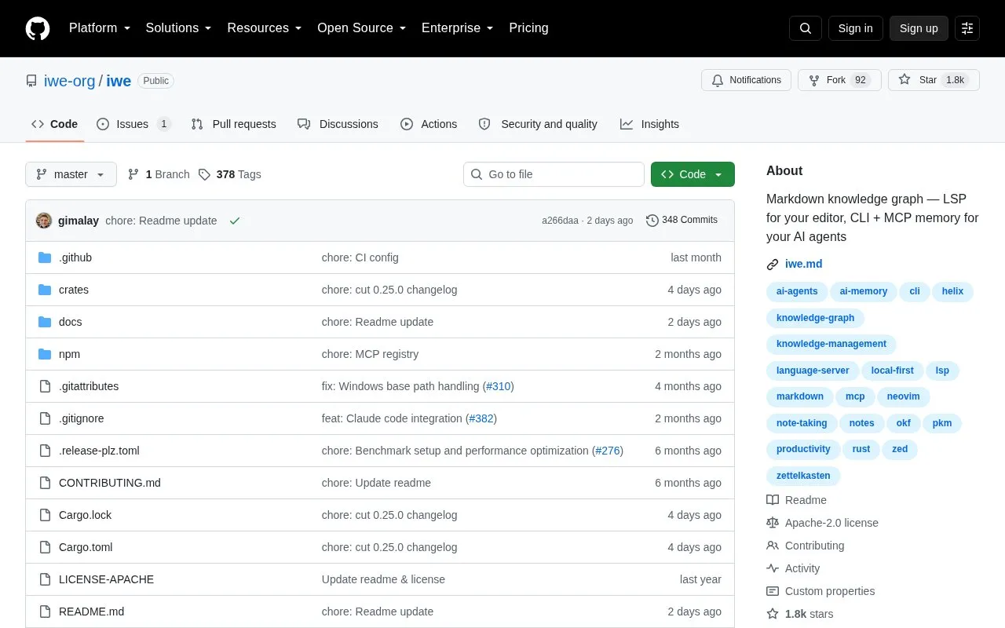
Task: Open pull request #310 link
Action: (498, 386)
